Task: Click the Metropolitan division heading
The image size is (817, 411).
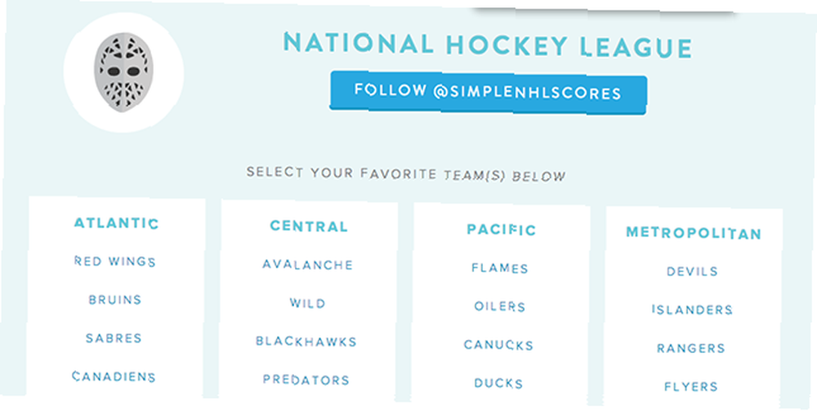Action: coord(694,233)
